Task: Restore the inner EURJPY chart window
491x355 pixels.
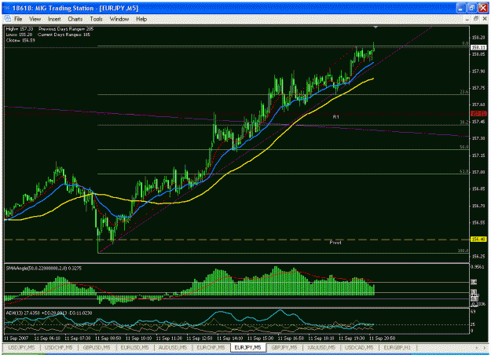Action: coord(475,19)
